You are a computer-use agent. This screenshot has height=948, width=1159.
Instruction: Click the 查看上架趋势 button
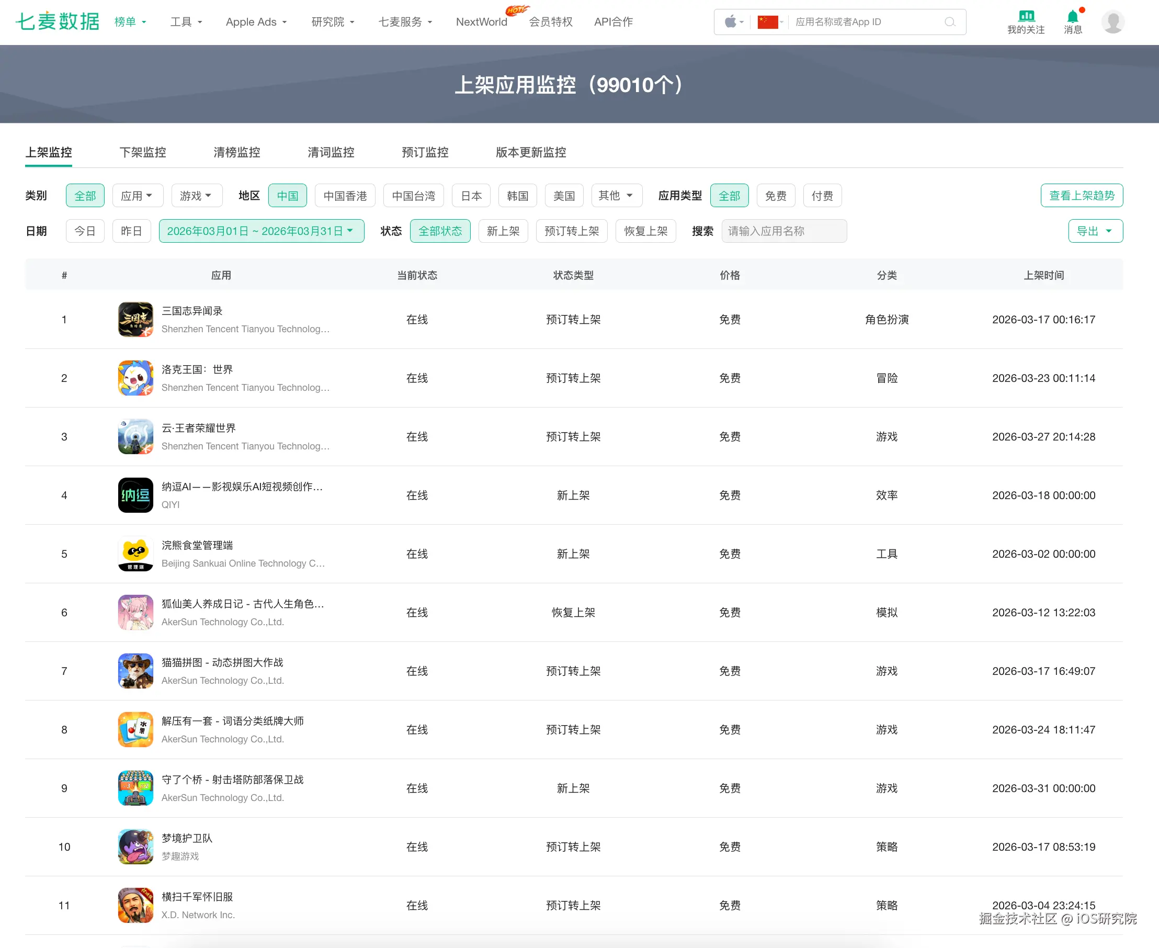[x=1081, y=196]
